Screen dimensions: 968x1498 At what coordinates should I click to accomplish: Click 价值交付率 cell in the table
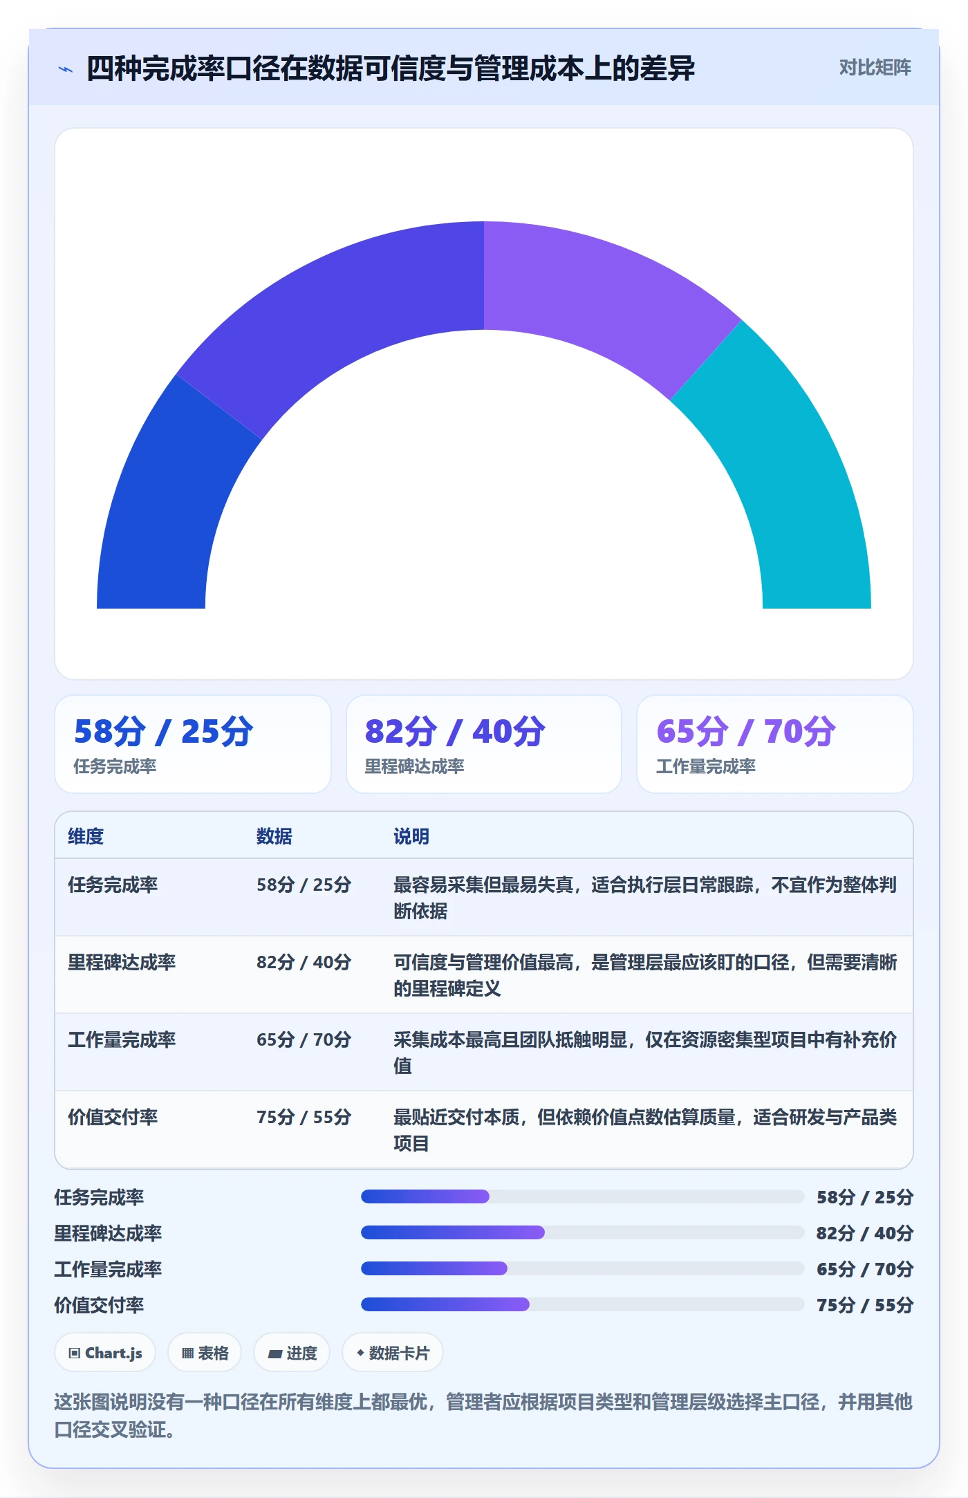pyautogui.click(x=113, y=1117)
